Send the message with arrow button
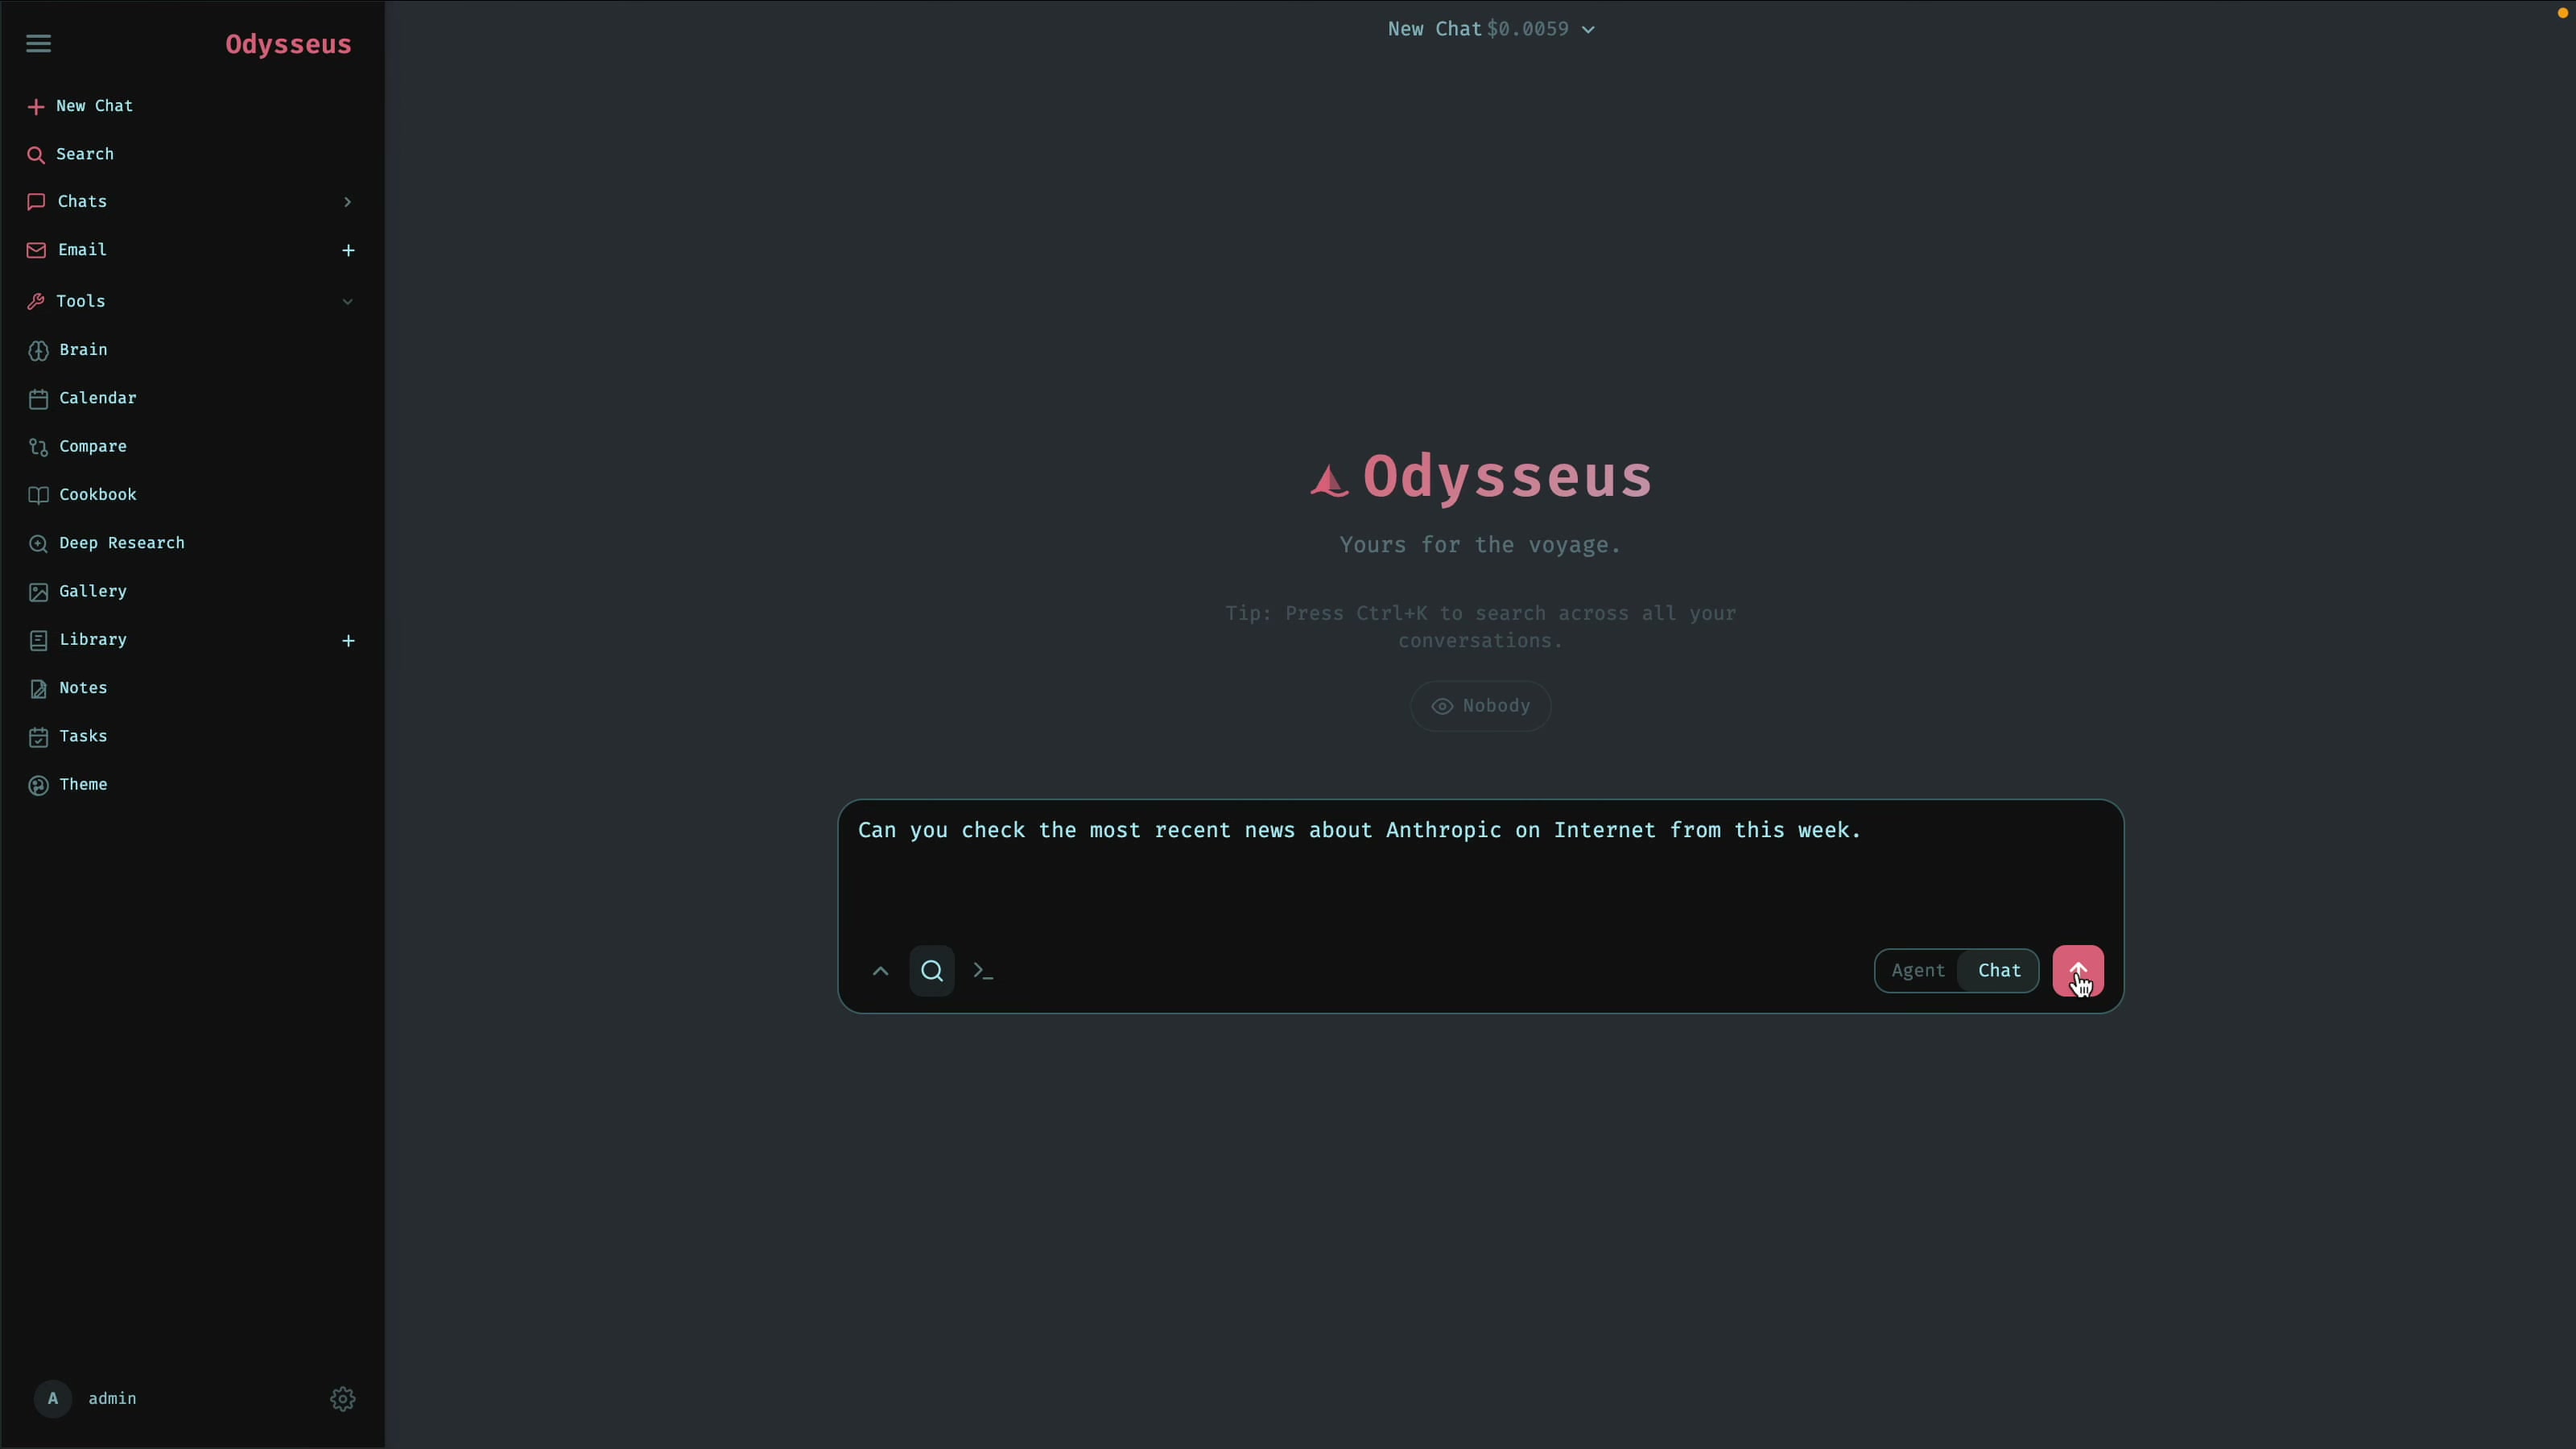Image resolution: width=2576 pixels, height=1449 pixels. point(2077,971)
